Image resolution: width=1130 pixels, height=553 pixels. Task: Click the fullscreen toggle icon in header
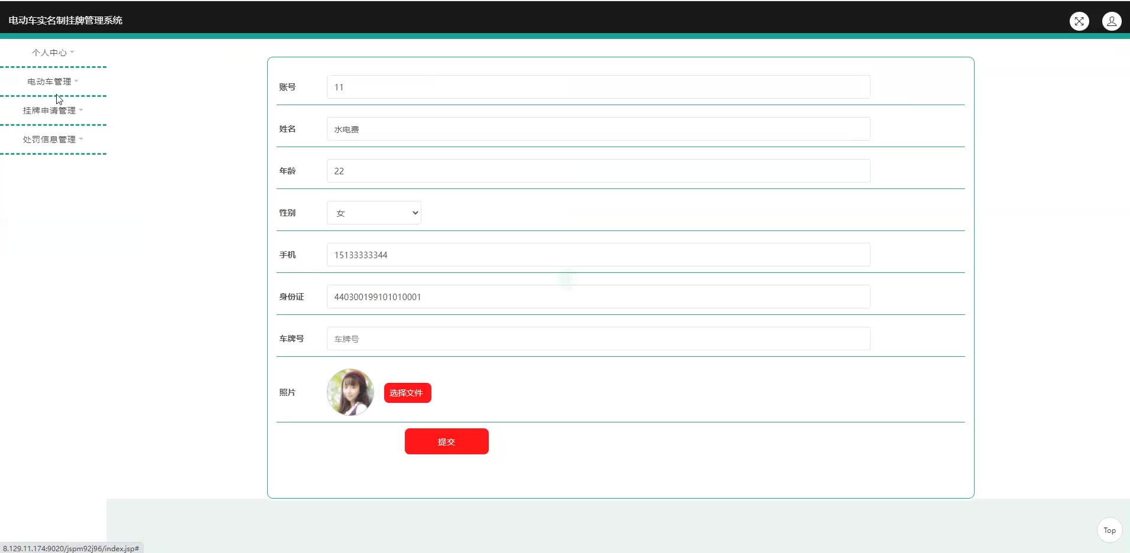tap(1079, 21)
